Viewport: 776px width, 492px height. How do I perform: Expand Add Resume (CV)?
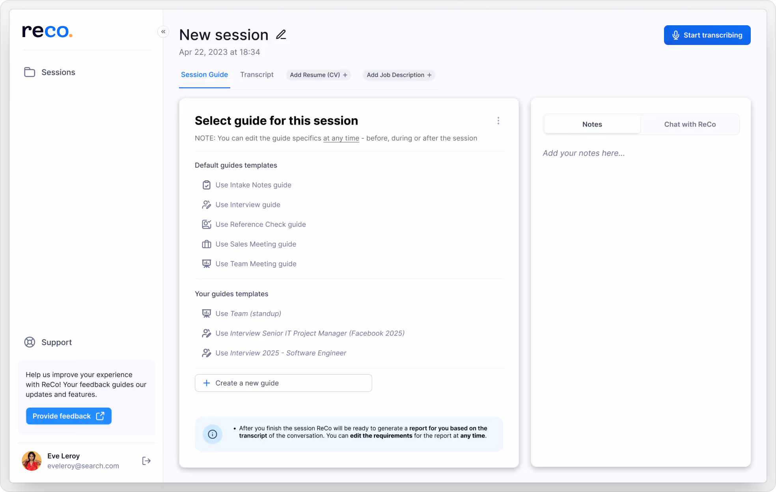click(318, 75)
